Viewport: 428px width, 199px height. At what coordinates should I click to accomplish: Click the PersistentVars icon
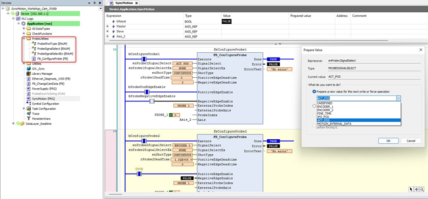pyautogui.click(x=29, y=119)
